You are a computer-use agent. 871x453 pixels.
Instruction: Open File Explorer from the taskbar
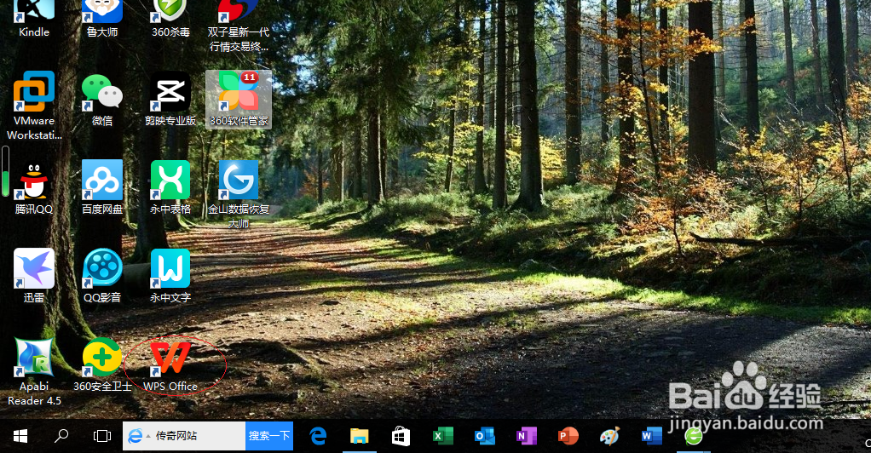360,436
